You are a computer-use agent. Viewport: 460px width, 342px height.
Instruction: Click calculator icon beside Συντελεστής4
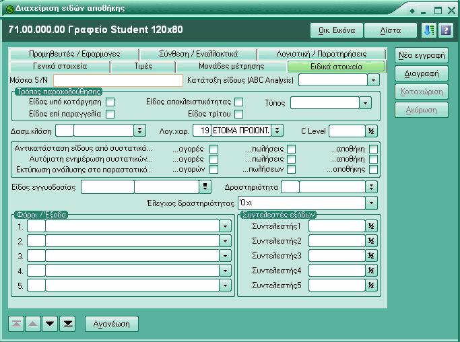371,271
